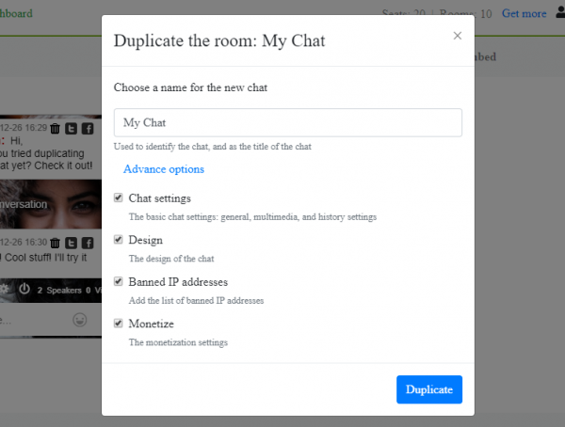Click the conversation image thumbnail

(x=51, y=202)
